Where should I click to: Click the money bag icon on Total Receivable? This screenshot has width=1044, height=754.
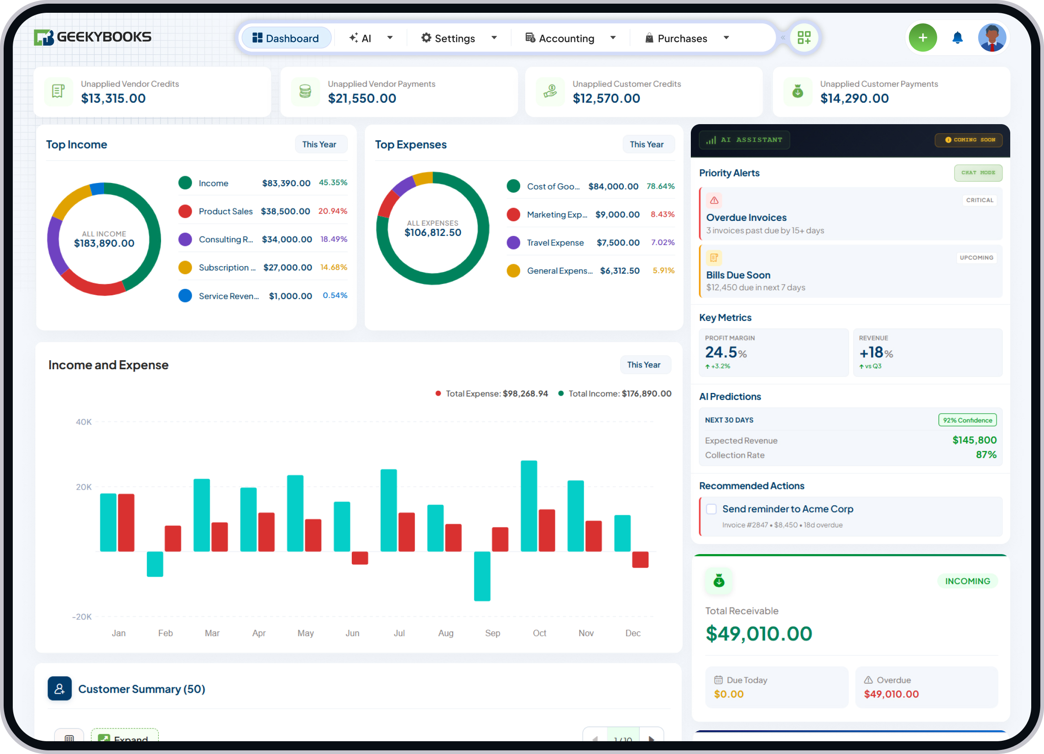tap(719, 581)
